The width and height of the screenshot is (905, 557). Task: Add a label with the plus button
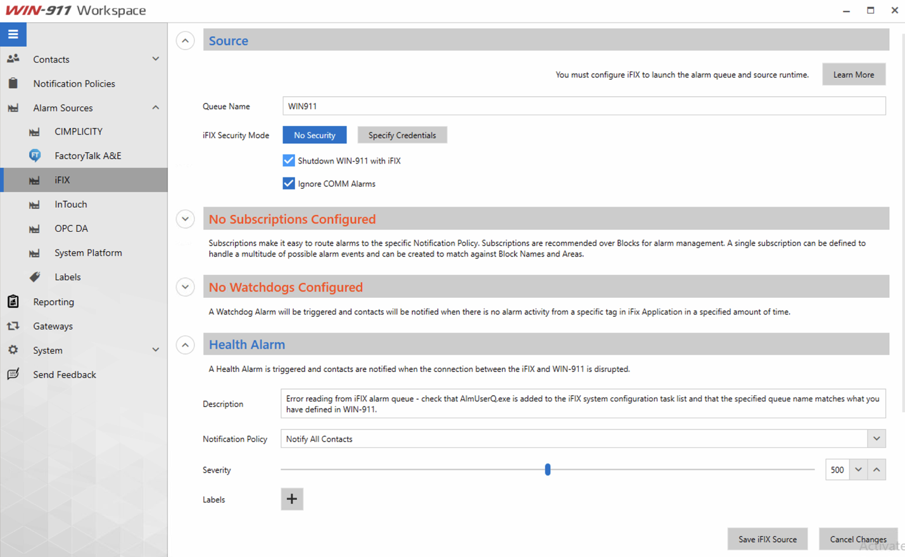[292, 499]
